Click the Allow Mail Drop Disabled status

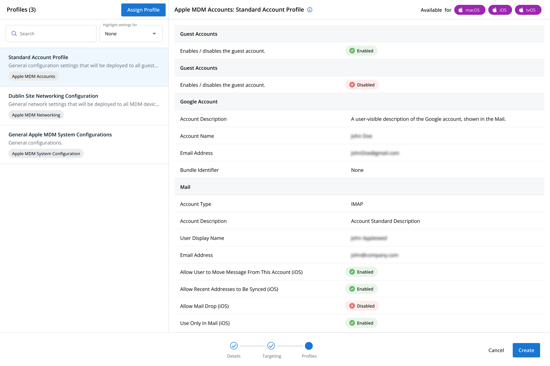click(362, 306)
